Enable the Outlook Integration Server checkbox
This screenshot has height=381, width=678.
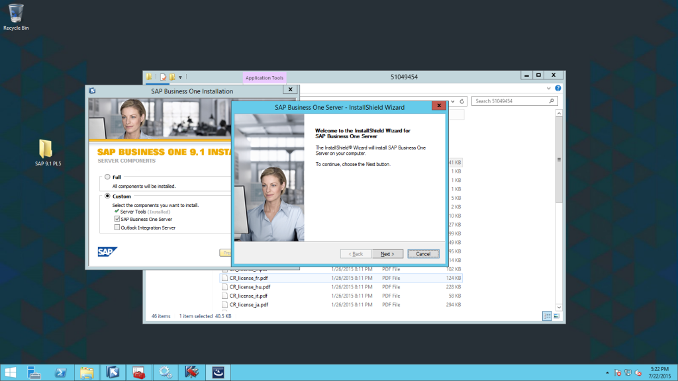coord(117,228)
